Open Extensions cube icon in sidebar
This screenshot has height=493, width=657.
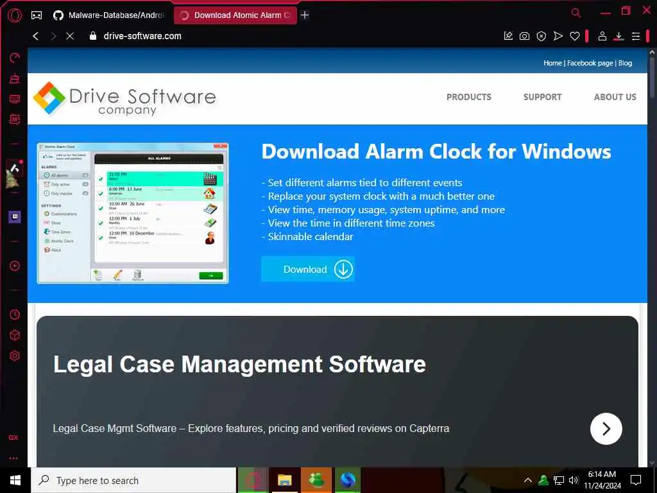point(15,335)
